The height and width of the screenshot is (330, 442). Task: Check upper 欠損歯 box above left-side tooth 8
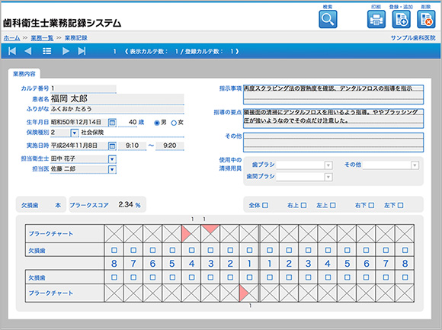[114, 250]
